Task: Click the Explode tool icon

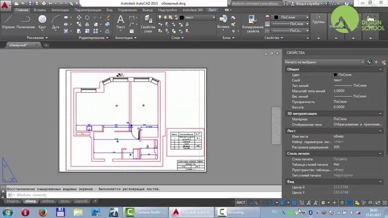Action: 107,24
